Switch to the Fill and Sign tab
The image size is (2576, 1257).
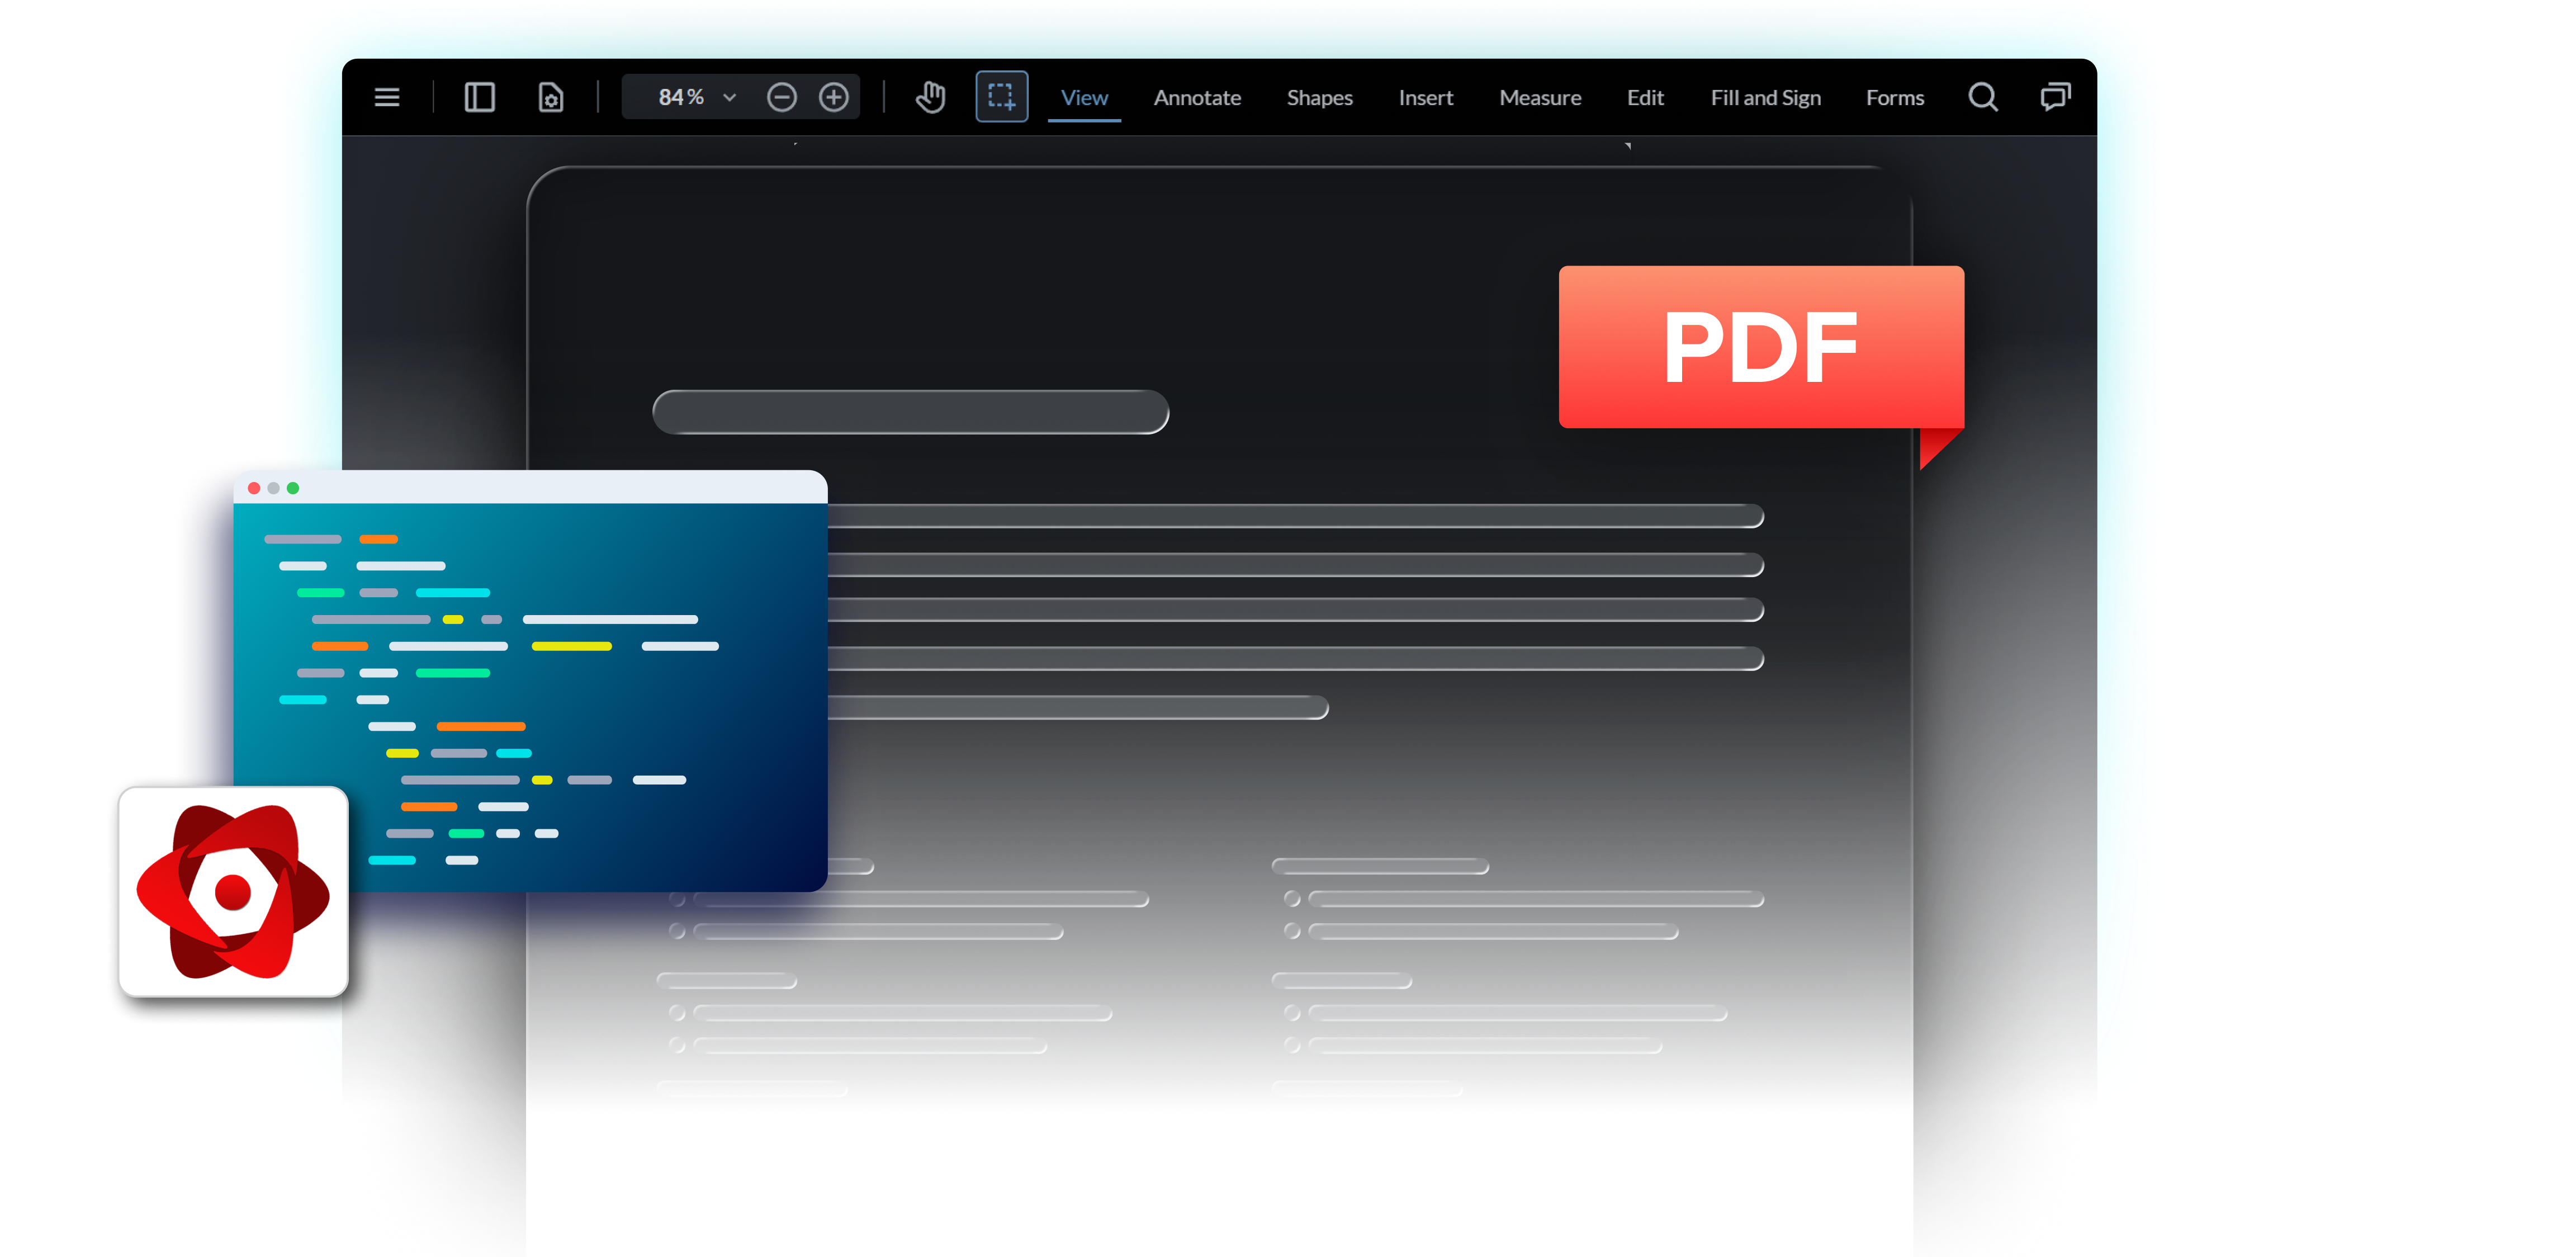[1765, 97]
